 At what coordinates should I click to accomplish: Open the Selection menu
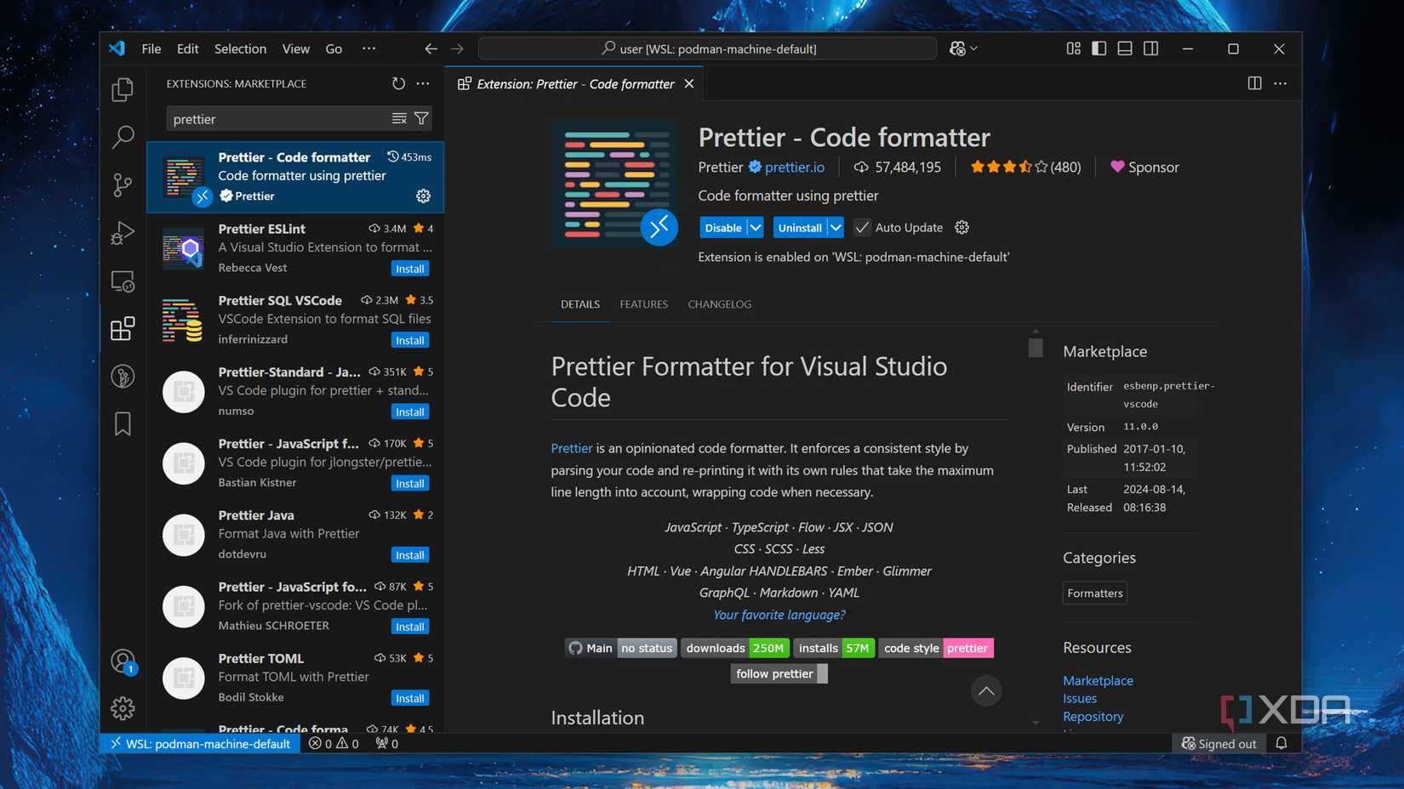tap(240, 48)
